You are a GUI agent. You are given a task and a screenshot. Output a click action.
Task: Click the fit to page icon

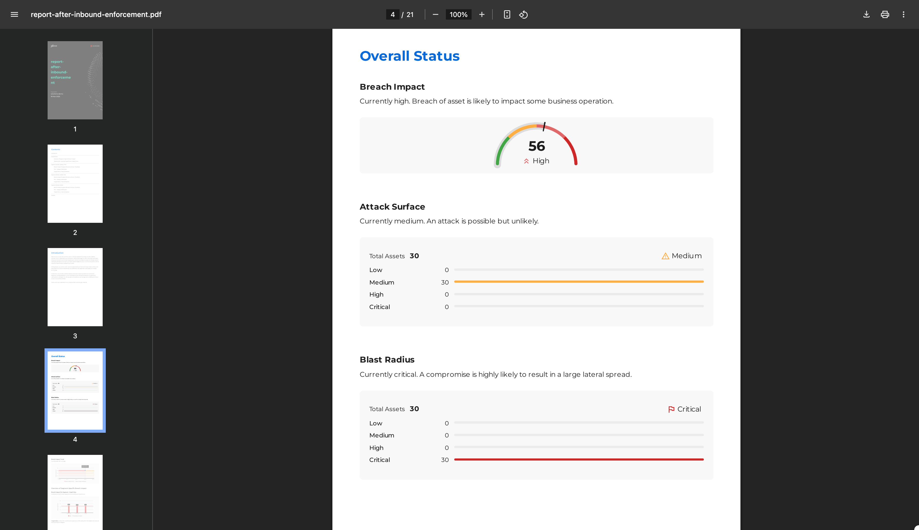point(507,15)
